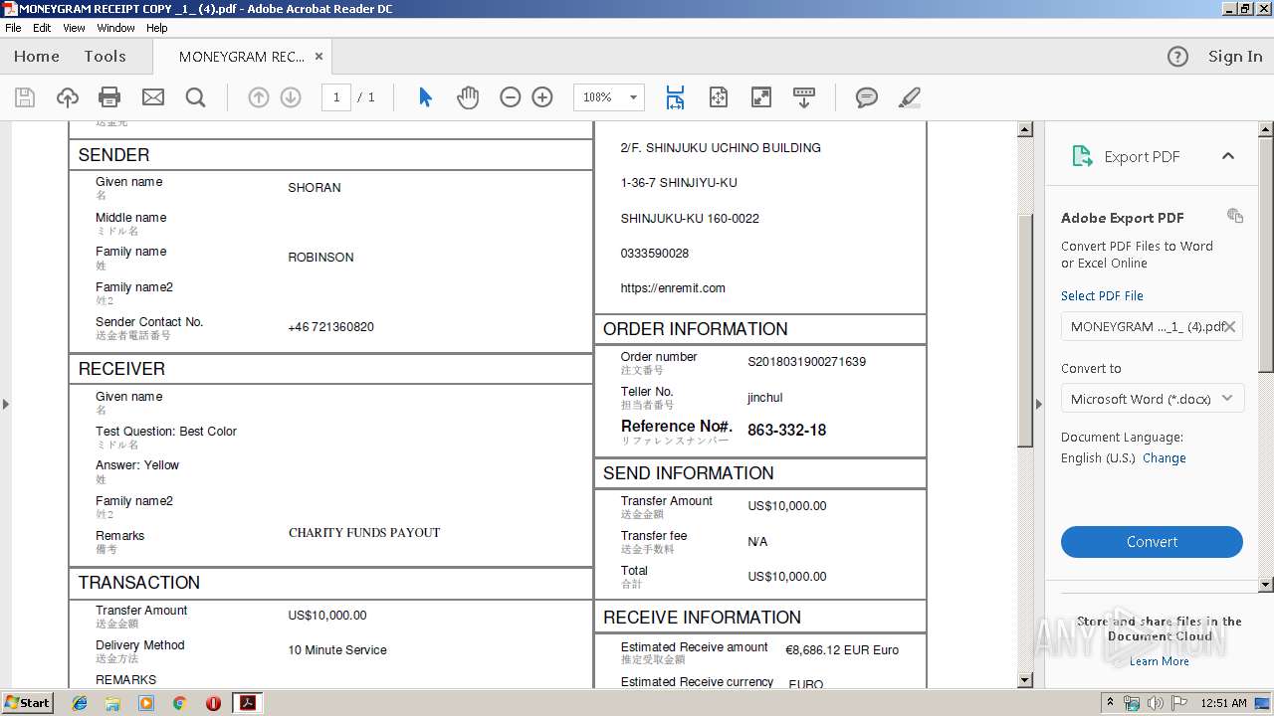Open Convert to Microsoft Word dropdown
Viewport: 1274px width, 716px height.
click(x=1152, y=399)
